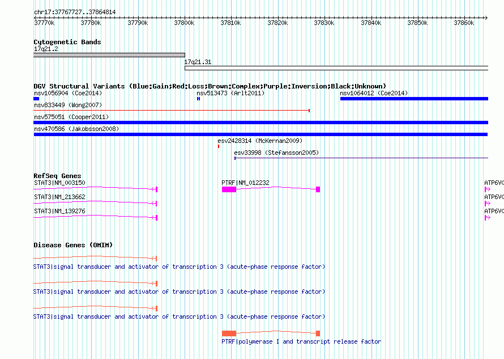This screenshot has height=359, width=504.
Task: Click the 37770k ruler tick label
Action: coord(44,23)
